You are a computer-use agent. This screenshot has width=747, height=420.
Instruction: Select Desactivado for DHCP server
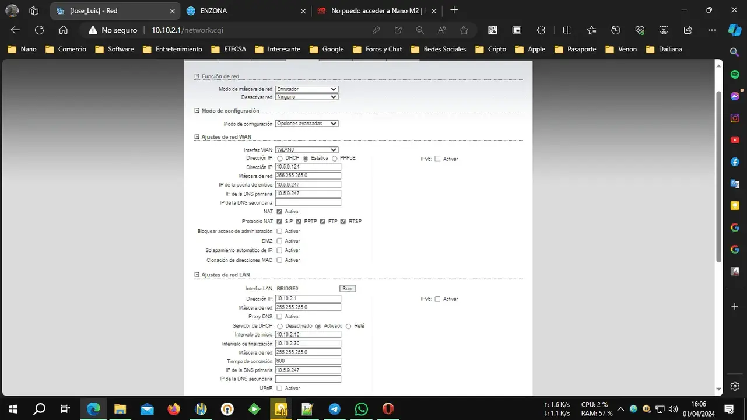pos(280,327)
